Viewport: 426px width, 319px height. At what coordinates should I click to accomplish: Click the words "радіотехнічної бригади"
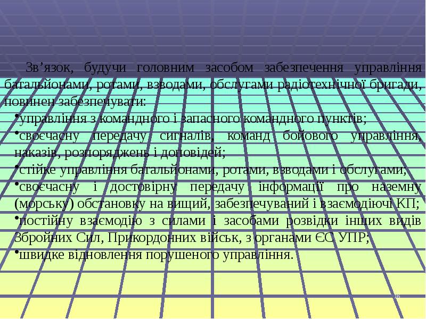point(342,85)
